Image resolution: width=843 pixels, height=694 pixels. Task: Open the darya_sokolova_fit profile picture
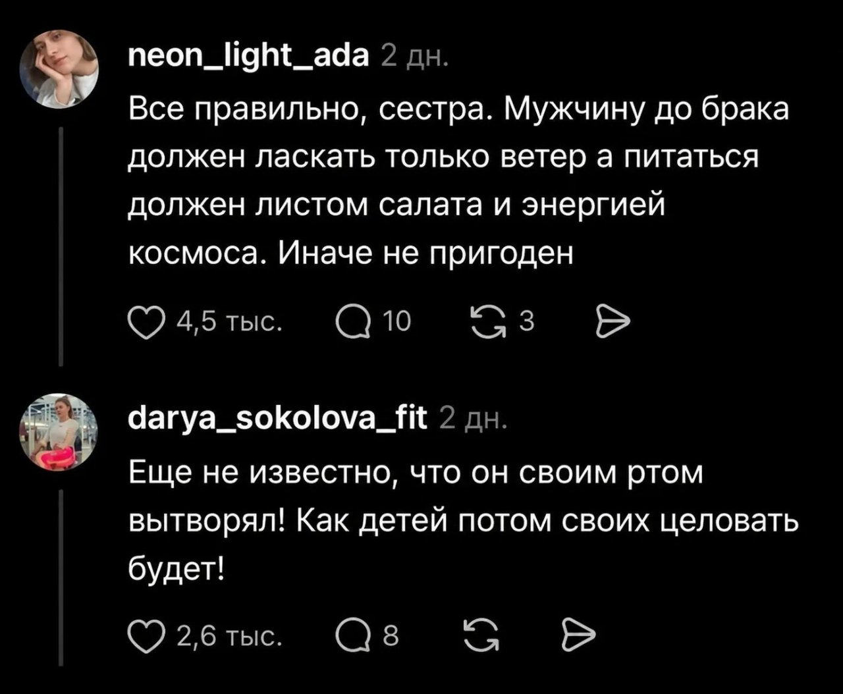59,432
